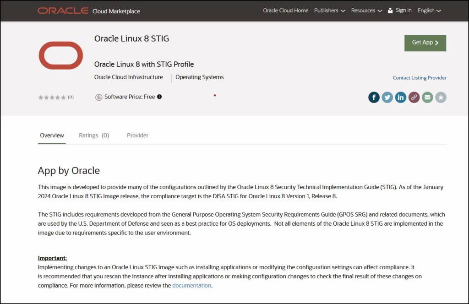This screenshot has height=304, width=469.
Task: Click the dollar-sign price icon
Action: 98,97
